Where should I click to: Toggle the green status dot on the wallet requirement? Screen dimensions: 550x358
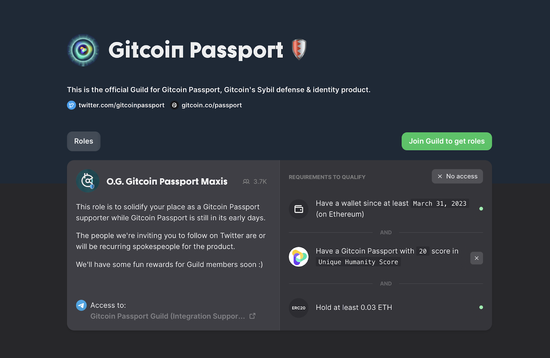coord(482,208)
